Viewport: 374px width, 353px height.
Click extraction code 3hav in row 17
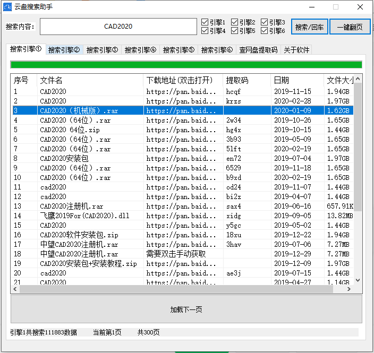pyautogui.click(x=234, y=245)
